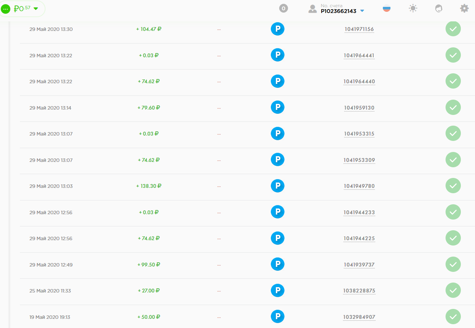475x328 pixels.
Task: Open transaction ID link 1041953309
Action: [x=359, y=160]
